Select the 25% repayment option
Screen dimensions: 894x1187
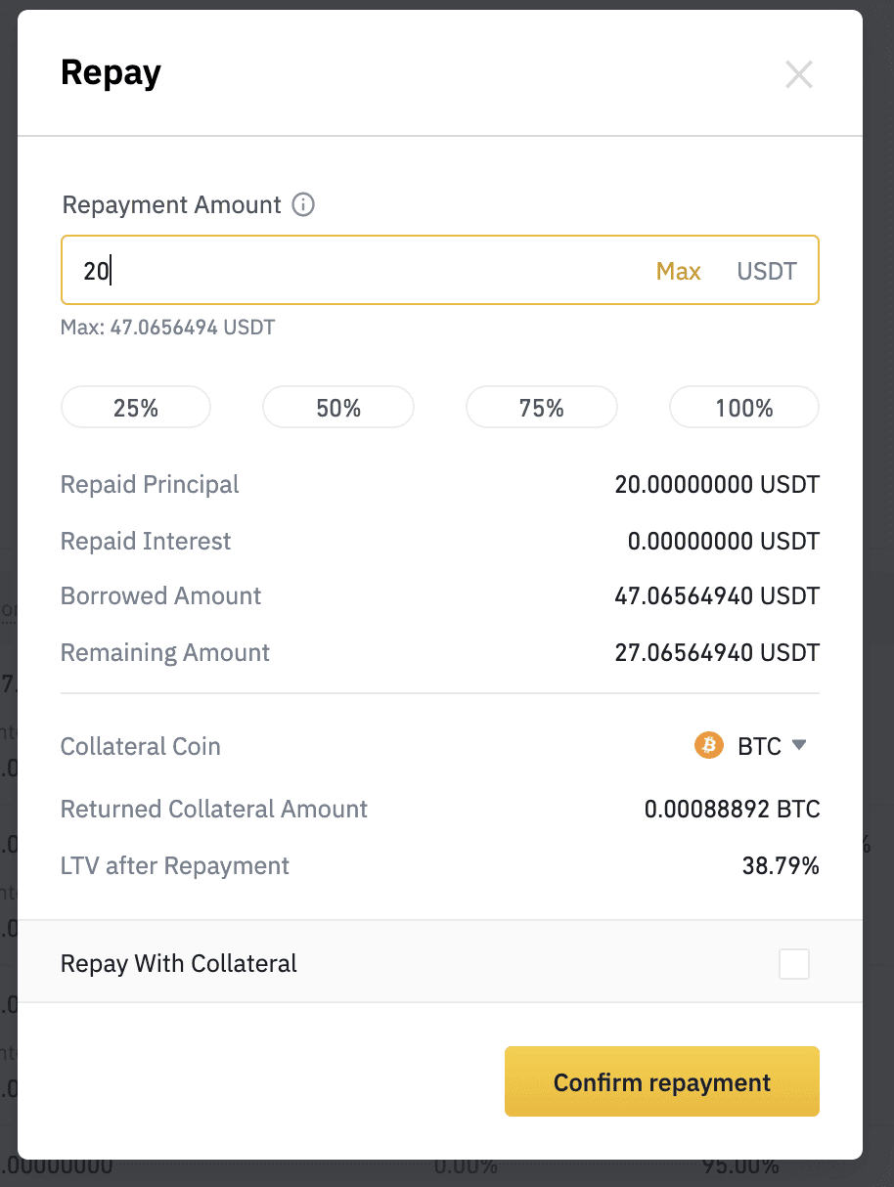pyautogui.click(x=136, y=407)
